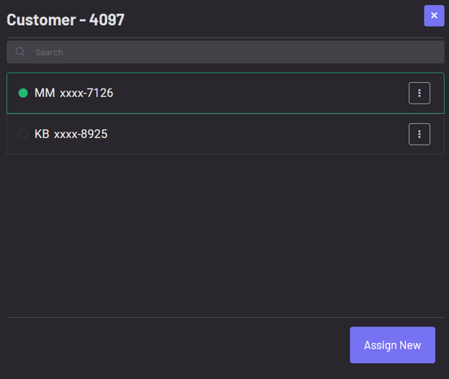Image resolution: width=449 pixels, height=379 pixels.
Task: Click the vertical ellipsis icon in the second row
Action: pyautogui.click(x=419, y=134)
